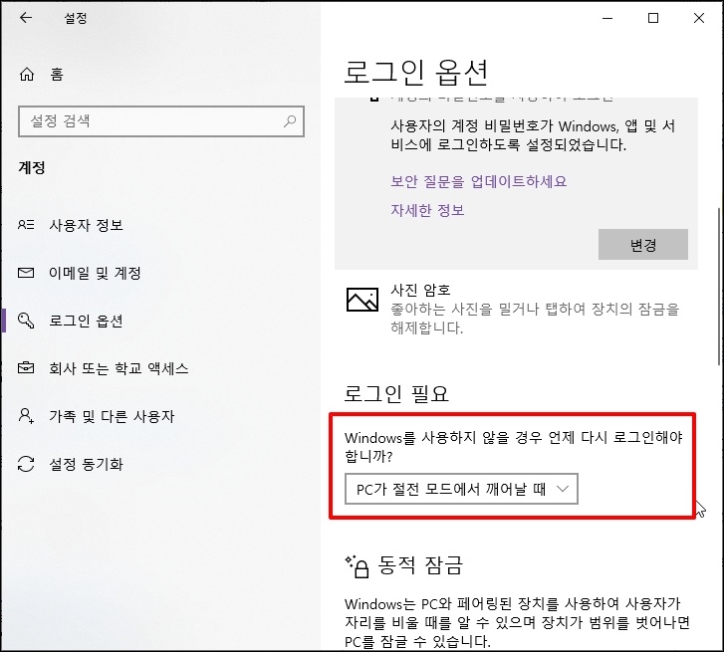Viewport: 724px width, 652px height.
Task: Minimize the 설정 window
Action: [x=607, y=18]
